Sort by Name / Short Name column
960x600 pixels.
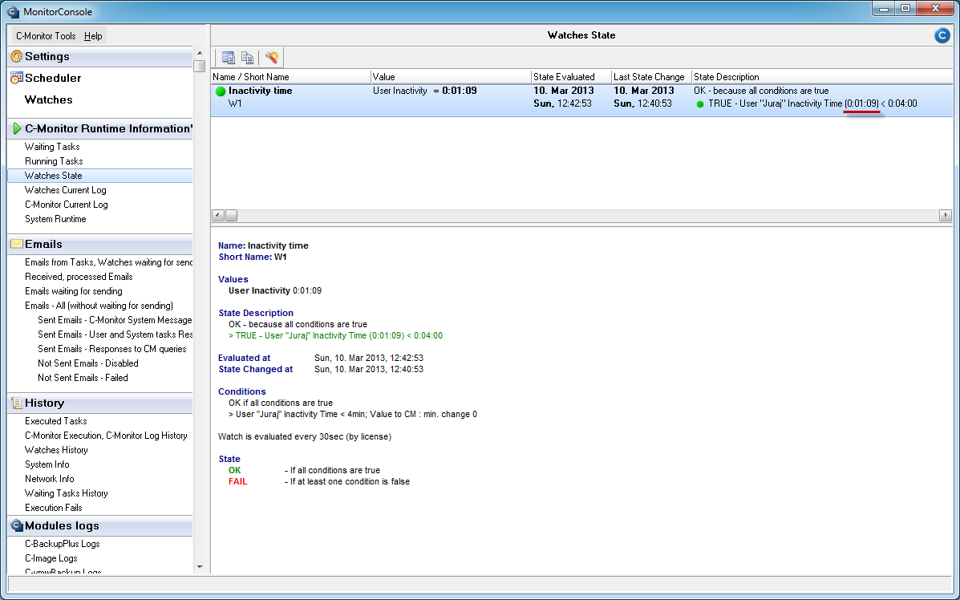[291, 77]
